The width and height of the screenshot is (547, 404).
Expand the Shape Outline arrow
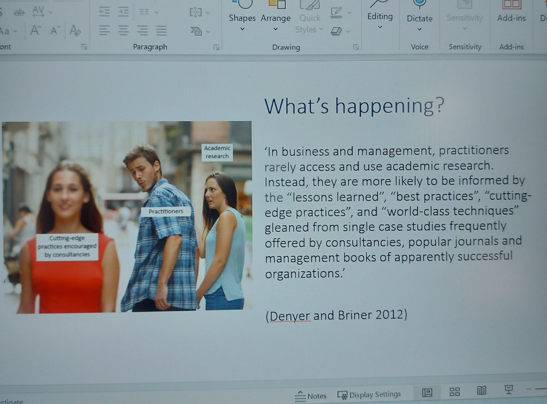pyautogui.click(x=350, y=12)
